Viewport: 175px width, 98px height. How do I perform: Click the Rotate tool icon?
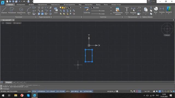pos(42,8)
